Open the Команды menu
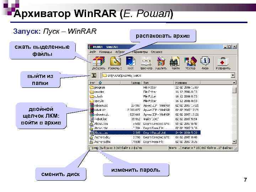The image size is (256, 192). [x=106, y=52]
